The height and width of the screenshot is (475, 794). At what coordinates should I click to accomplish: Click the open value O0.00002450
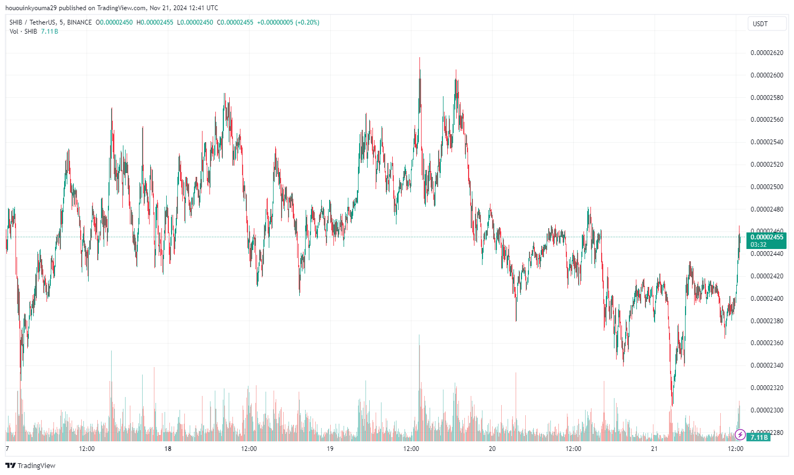[115, 22]
